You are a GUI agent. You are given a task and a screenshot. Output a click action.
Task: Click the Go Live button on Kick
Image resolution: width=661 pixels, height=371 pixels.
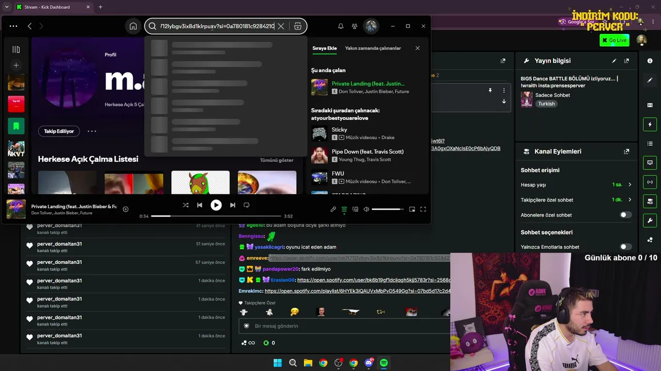(x=614, y=40)
